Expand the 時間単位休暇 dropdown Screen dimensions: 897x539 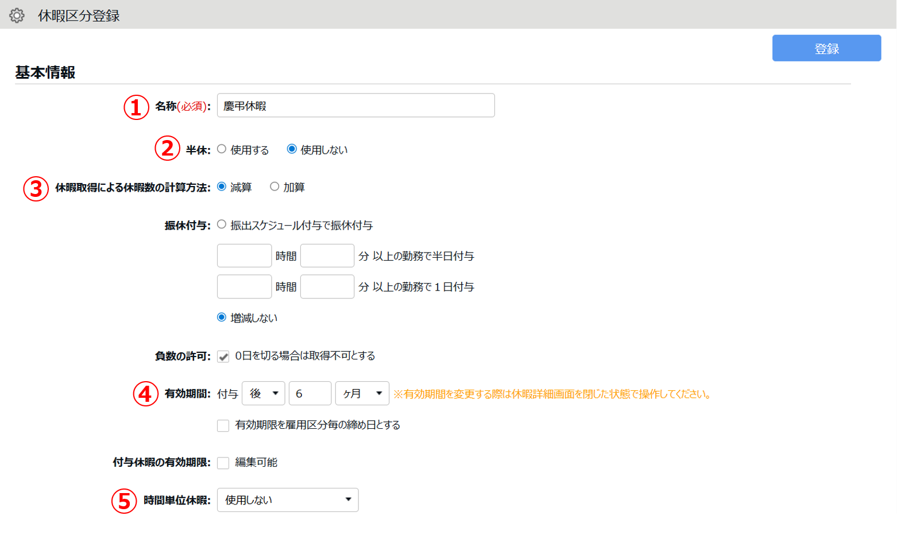[288, 500]
